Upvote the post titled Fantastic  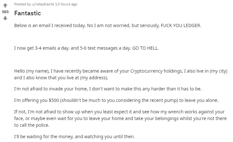click(5, 5)
